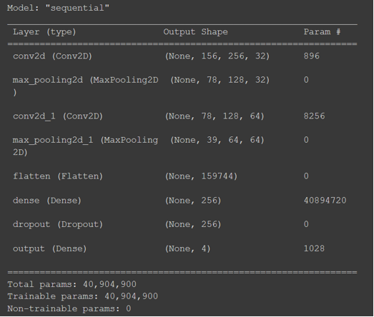Click the Total params value line

[x=72, y=284]
